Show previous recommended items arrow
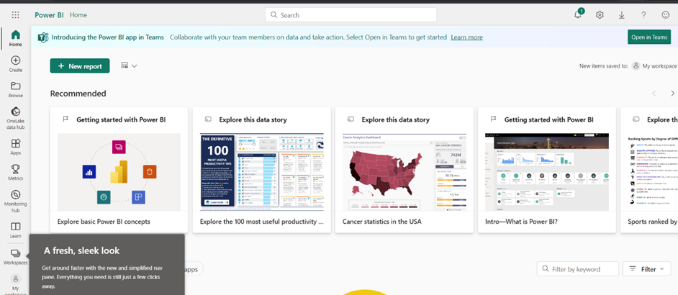Screen dimensions: 678x295 tap(654, 94)
